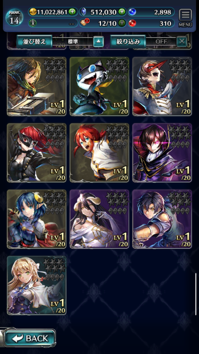The height and width of the screenshot is (354, 199).
Task: Select the blonde braided girl card
Action: pyautogui.click(x=36, y=285)
